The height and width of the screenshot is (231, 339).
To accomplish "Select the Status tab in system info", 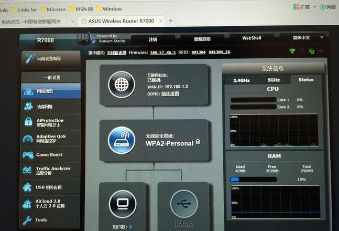I will [x=305, y=79].
